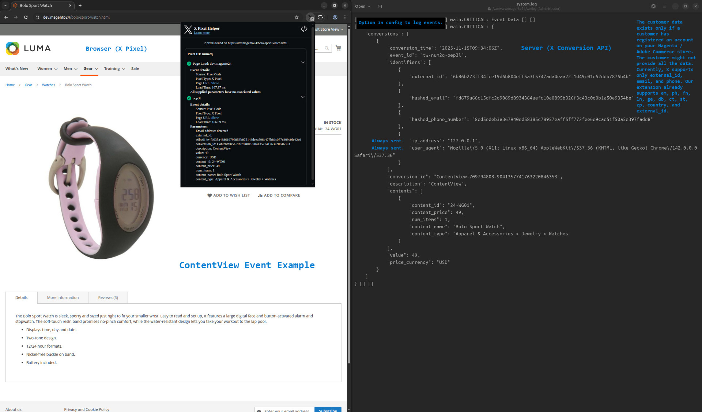
Task: Click the browser address bar URL
Action: tap(76, 17)
